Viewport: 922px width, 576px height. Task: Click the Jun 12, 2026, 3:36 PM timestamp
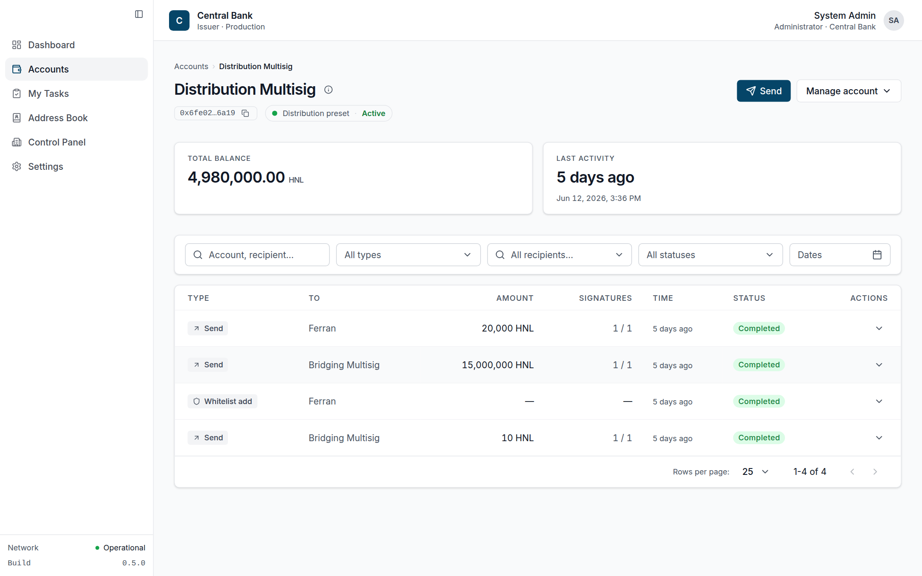[x=598, y=198]
